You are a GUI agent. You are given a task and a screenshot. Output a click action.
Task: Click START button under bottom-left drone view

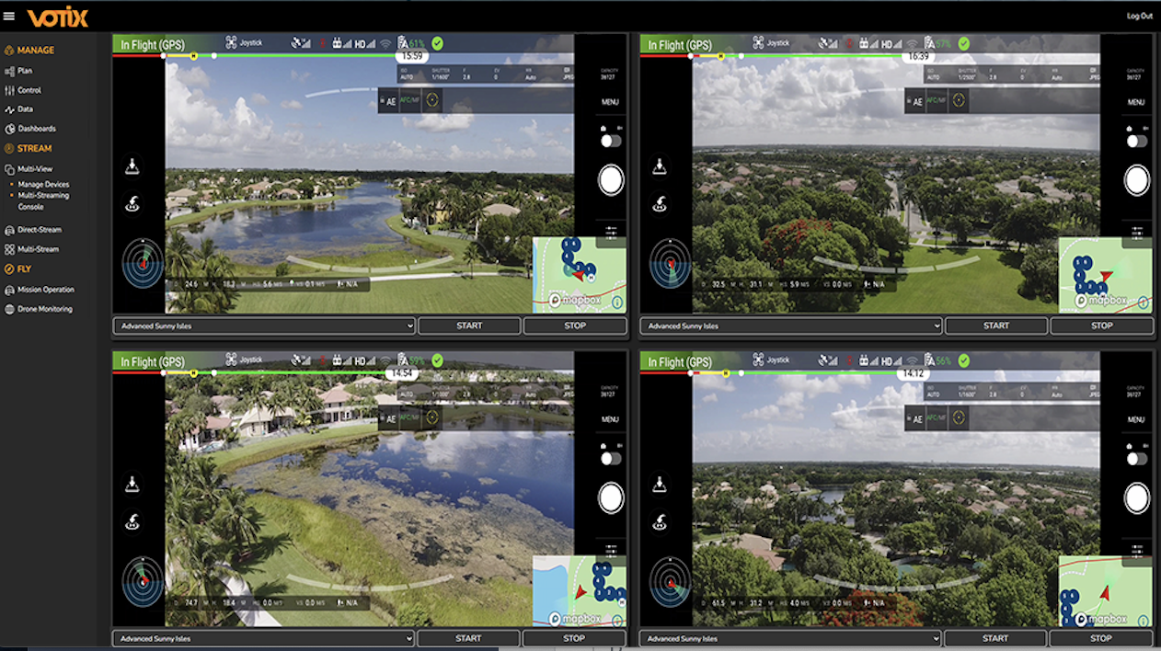click(468, 638)
